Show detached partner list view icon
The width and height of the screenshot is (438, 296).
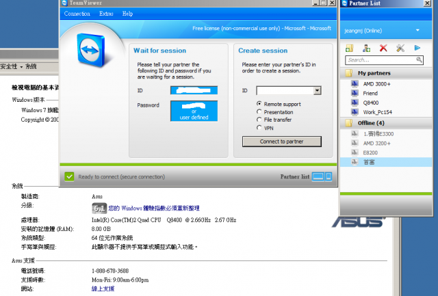click(328, 176)
